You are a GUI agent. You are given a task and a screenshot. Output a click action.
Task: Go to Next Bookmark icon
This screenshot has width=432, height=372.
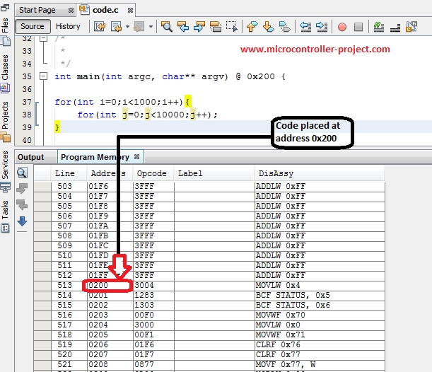point(269,27)
